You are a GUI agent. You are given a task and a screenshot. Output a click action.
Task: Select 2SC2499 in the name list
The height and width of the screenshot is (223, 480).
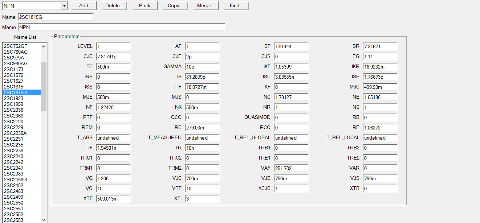coord(22,197)
